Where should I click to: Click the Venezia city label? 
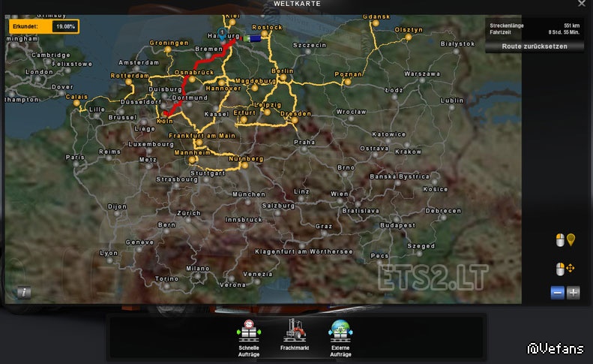[258, 274]
